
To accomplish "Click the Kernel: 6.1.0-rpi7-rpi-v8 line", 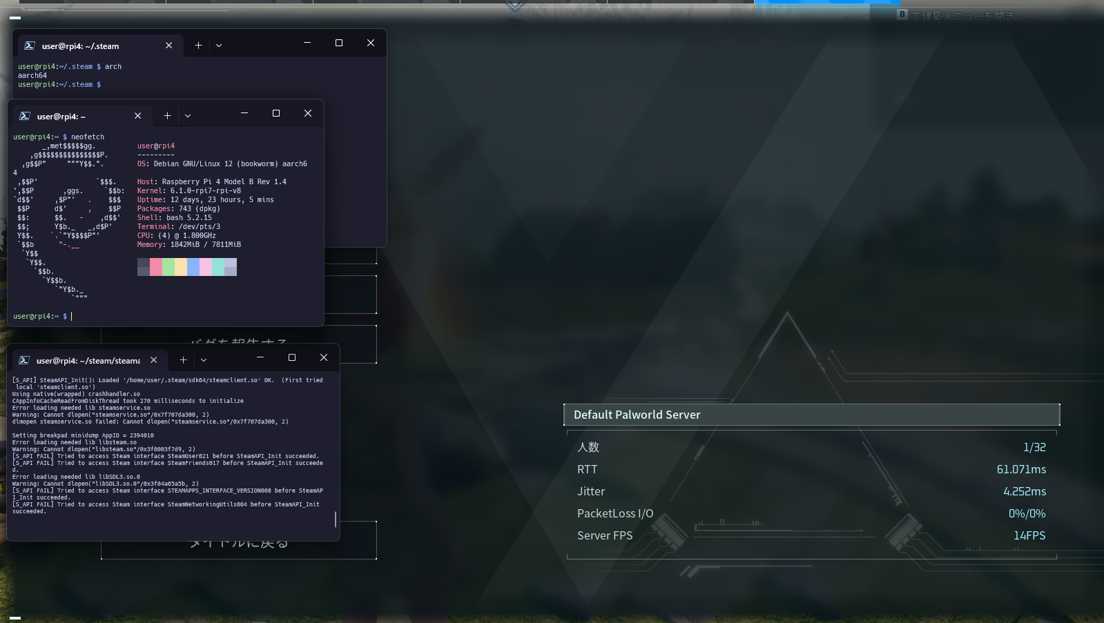I will tap(189, 191).
